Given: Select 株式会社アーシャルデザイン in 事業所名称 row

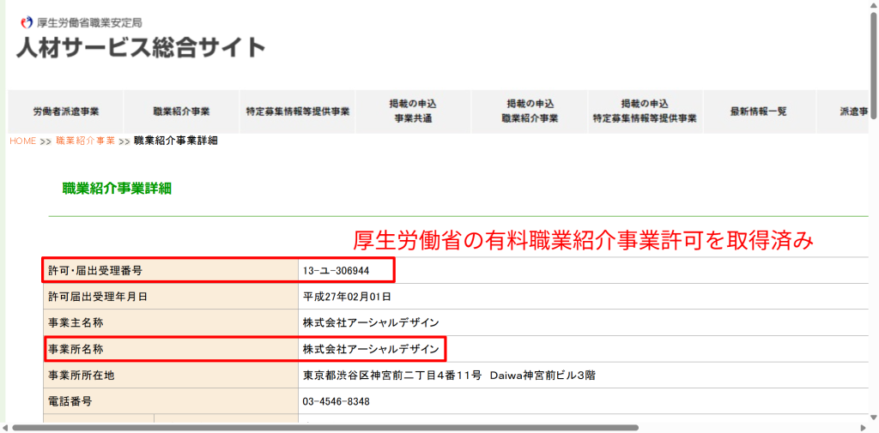Looking at the screenshot, I should [371, 349].
